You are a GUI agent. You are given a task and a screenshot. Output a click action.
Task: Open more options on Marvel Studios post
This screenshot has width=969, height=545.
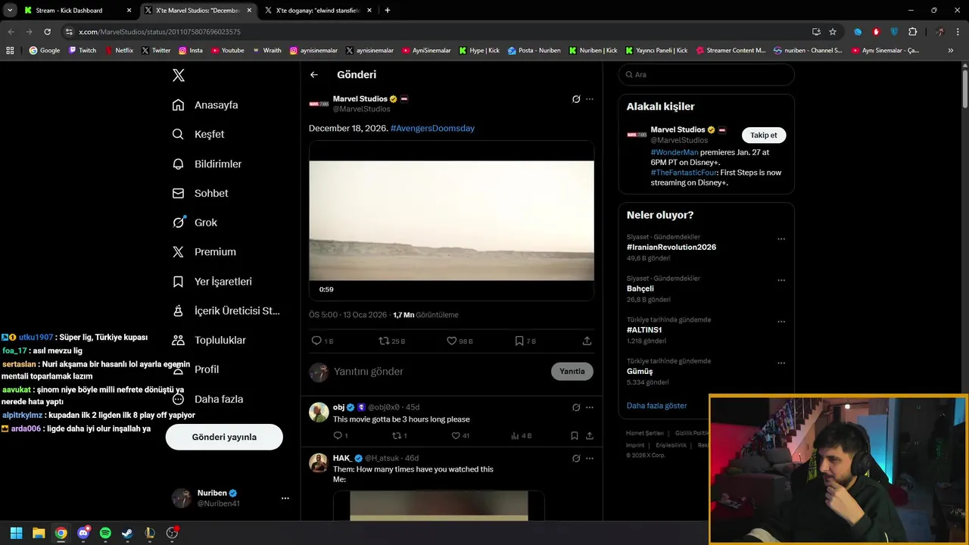[590, 99]
